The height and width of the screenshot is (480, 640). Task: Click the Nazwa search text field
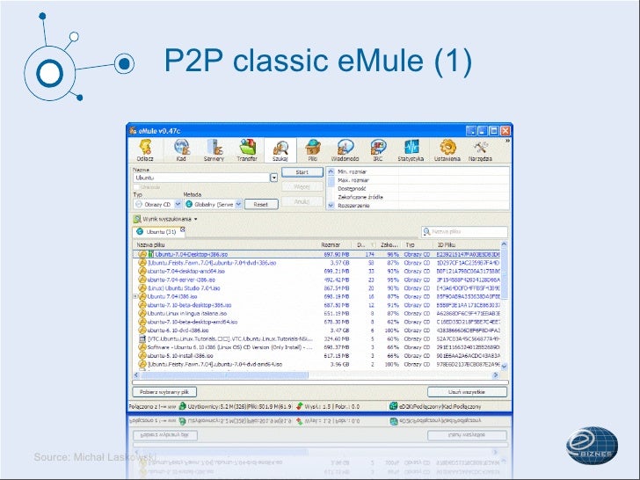pos(201,178)
